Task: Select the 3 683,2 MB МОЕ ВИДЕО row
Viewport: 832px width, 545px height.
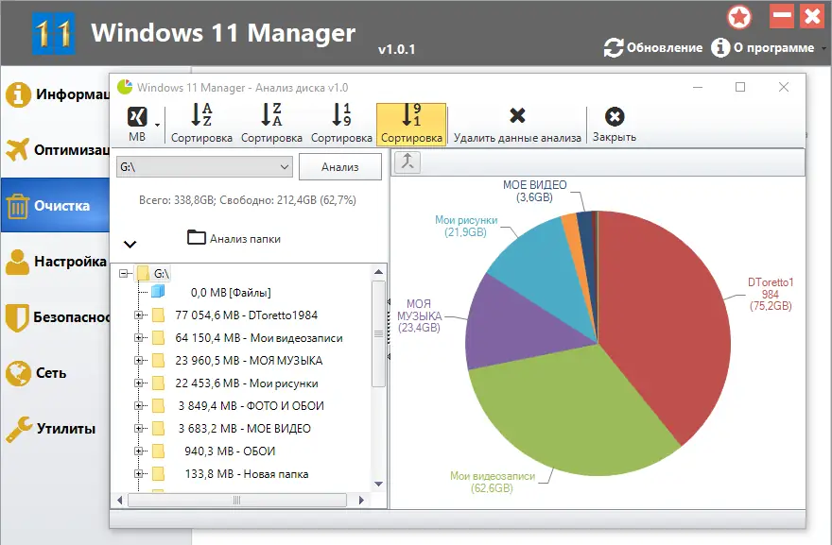Action: tap(245, 429)
